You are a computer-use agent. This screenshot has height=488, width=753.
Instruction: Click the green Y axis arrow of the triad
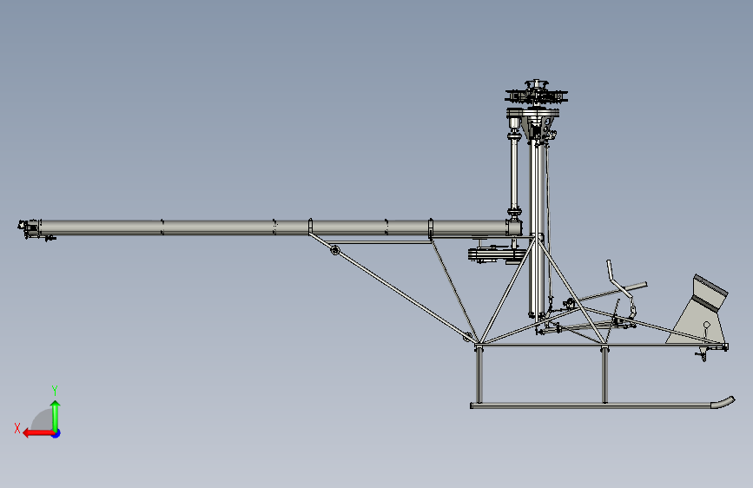click(x=56, y=416)
